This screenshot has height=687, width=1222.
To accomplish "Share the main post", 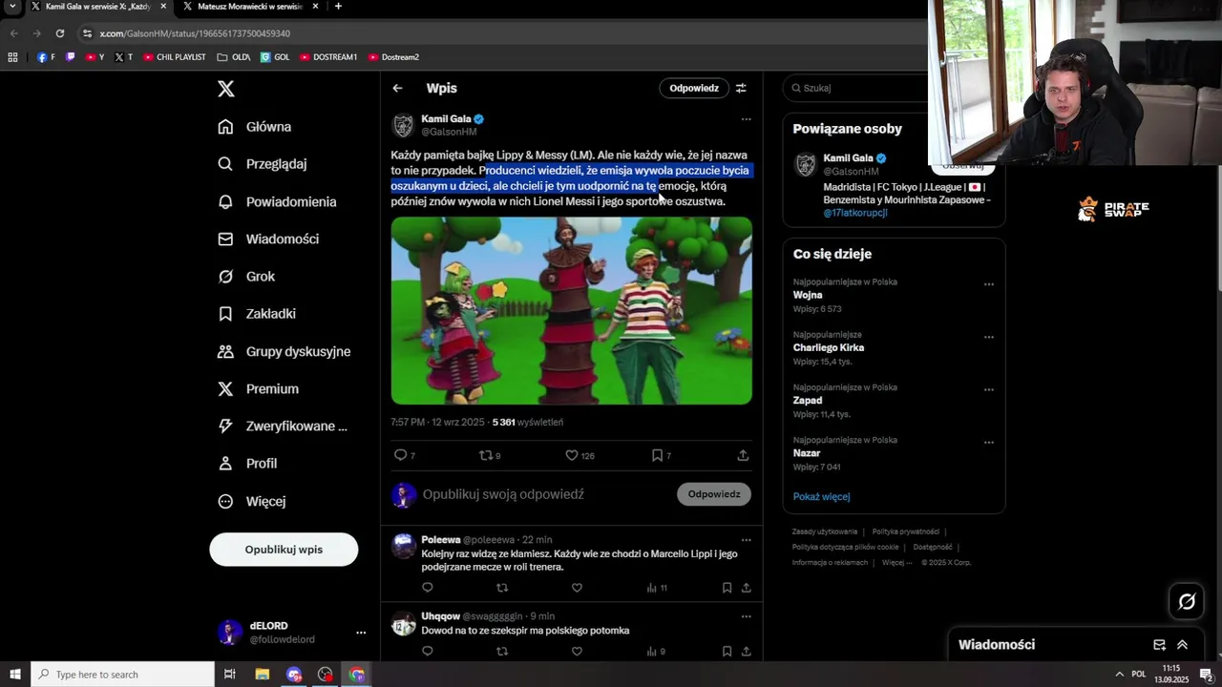I will coord(743,455).
